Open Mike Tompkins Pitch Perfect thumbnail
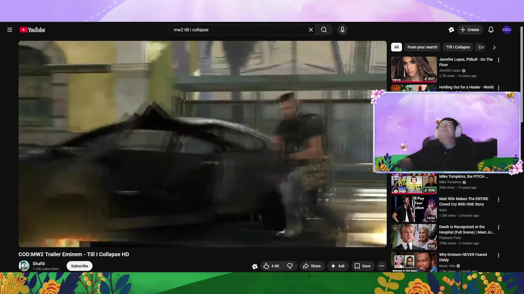Image resolution: width=524 pixels, height=294 pixels. tap(414, 183)
